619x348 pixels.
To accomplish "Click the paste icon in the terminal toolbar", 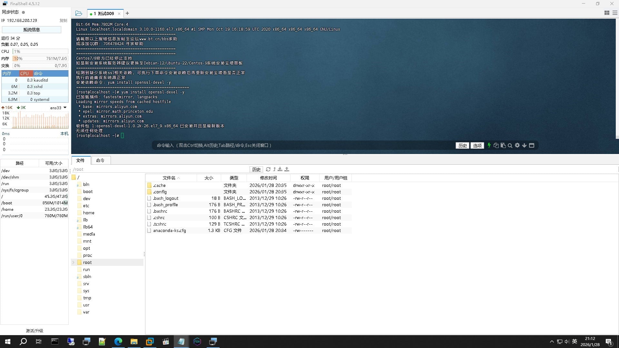I will pos(503,145).
